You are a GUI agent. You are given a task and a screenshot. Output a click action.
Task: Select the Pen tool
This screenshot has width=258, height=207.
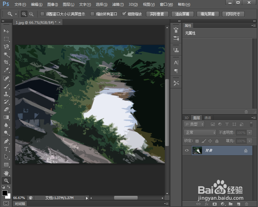(x=6, y=141)
